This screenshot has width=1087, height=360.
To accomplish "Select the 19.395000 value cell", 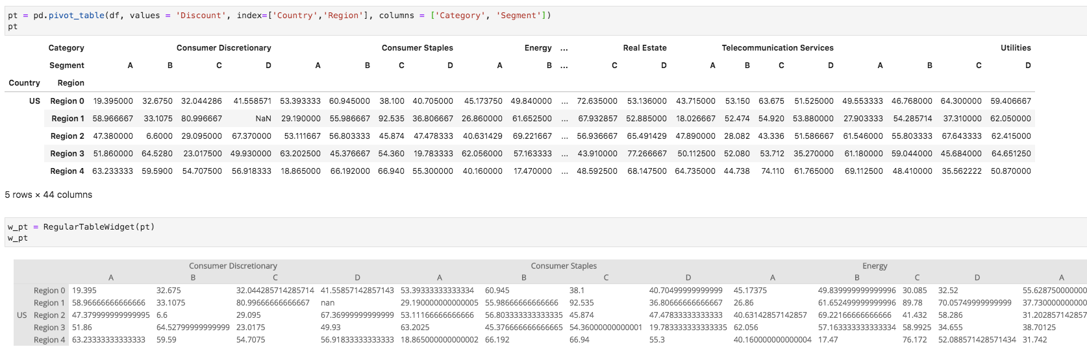I will [113, 101].
